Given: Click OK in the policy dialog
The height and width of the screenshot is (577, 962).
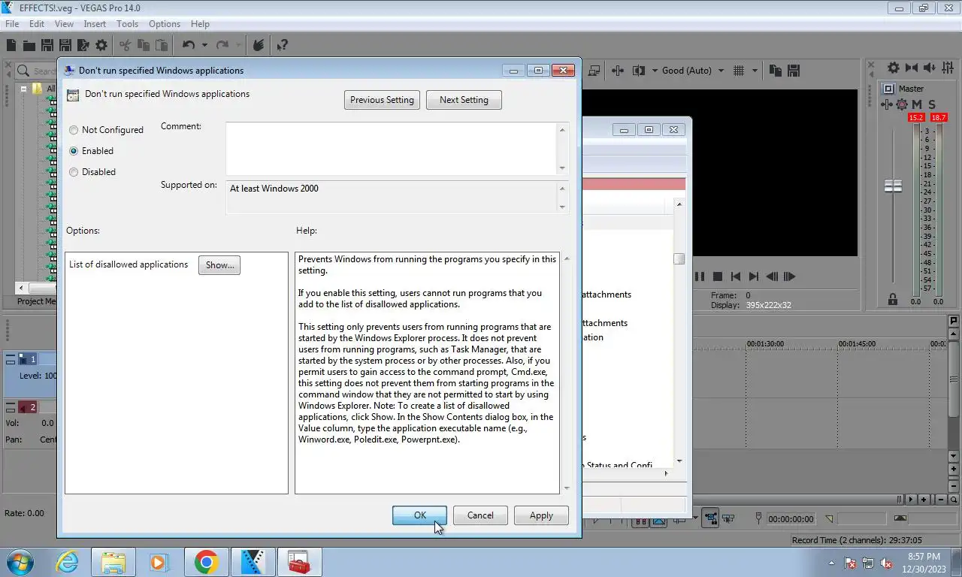Looking at the screenshot, I should 420,515.
